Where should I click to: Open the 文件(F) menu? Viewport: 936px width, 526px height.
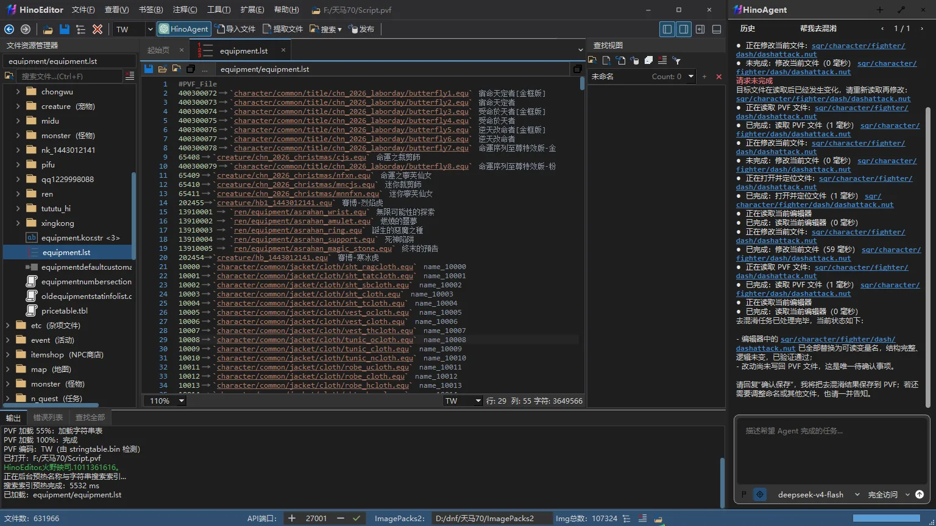(x=83, y=10)
